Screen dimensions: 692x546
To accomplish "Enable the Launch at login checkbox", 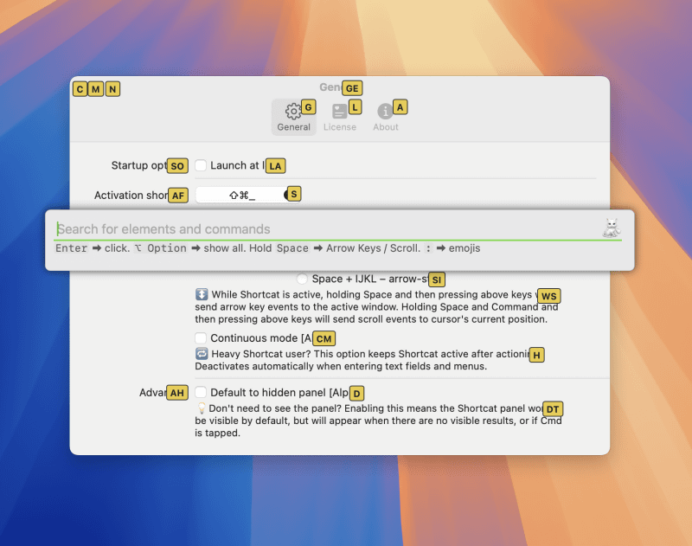I will pos(201,165).
